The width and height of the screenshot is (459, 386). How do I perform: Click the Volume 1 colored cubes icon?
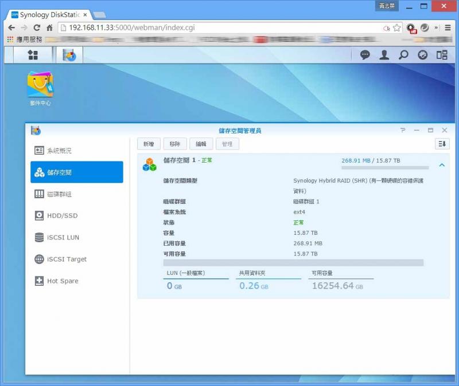pos(150,164)
